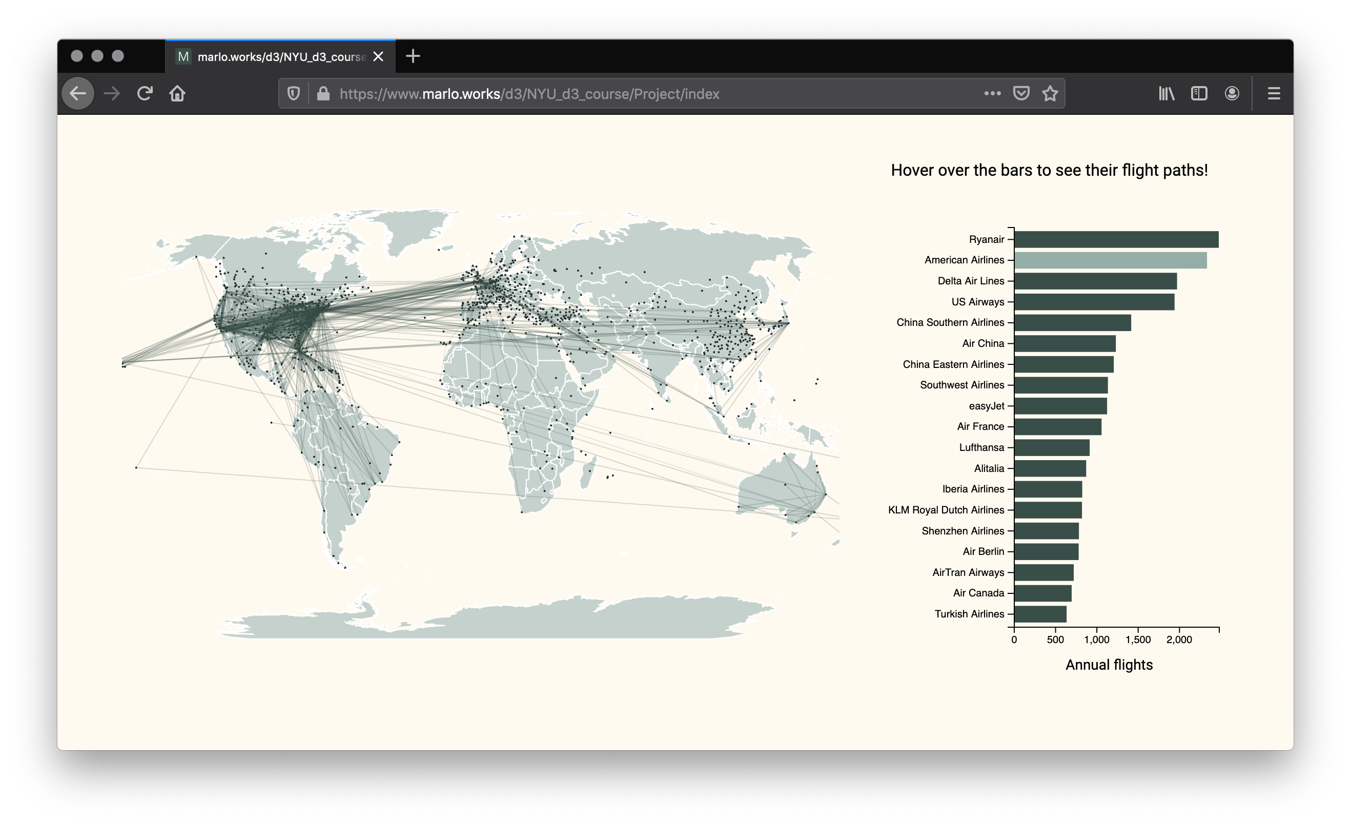Click the Air China bar
The image size is (1351, 826).
[1066, 344]
